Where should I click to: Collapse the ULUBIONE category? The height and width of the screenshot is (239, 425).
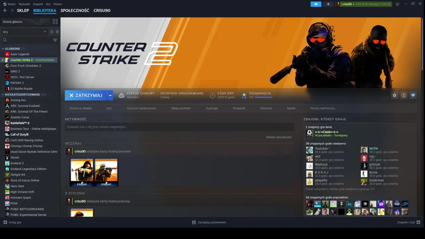(3, 49)
